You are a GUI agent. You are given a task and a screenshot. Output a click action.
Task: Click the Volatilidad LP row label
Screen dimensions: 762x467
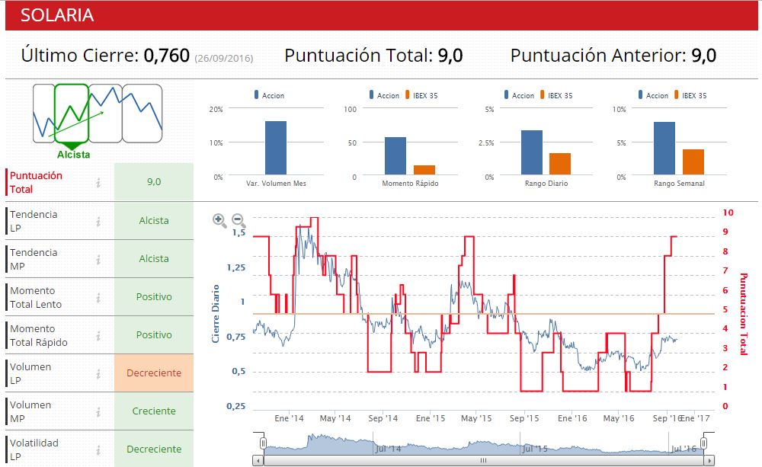34,449
